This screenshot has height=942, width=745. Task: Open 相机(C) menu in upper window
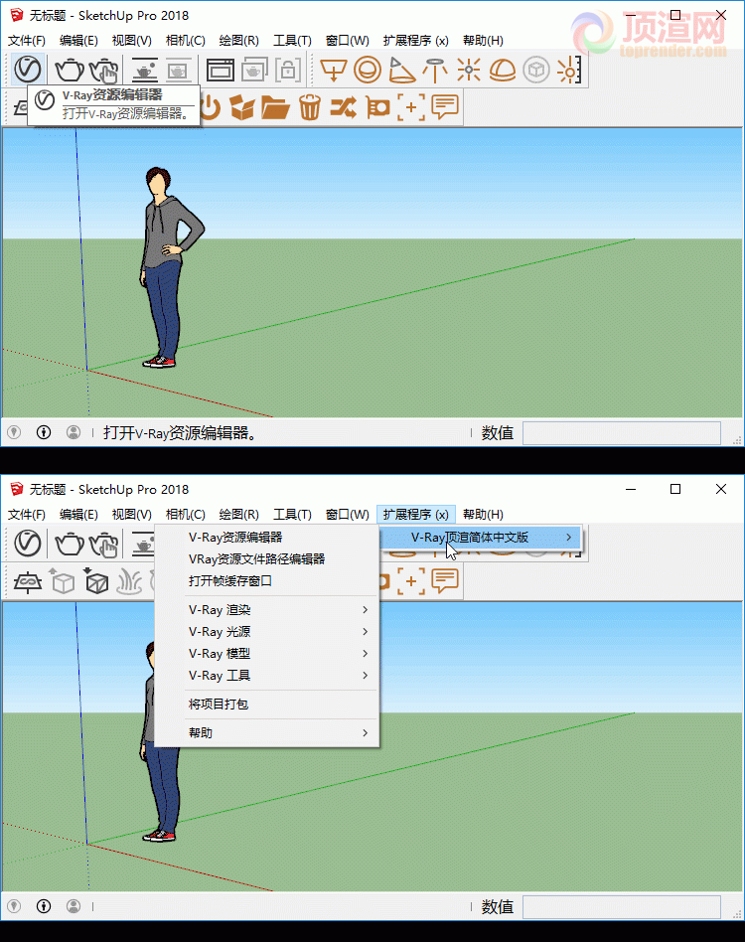point(186,41)
